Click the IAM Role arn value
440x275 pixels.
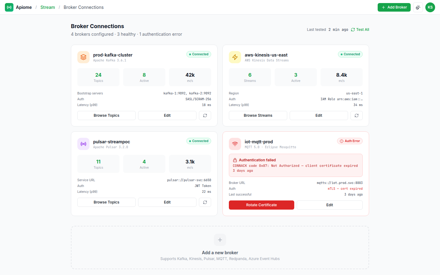click(342, 99)
